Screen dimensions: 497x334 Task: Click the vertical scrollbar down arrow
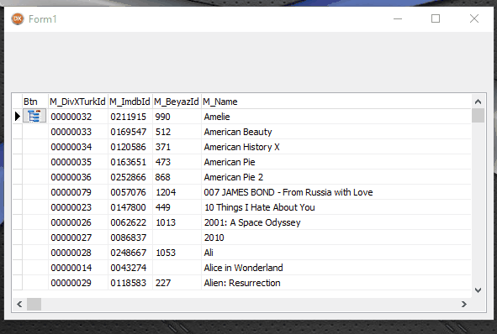pos(478,290)
